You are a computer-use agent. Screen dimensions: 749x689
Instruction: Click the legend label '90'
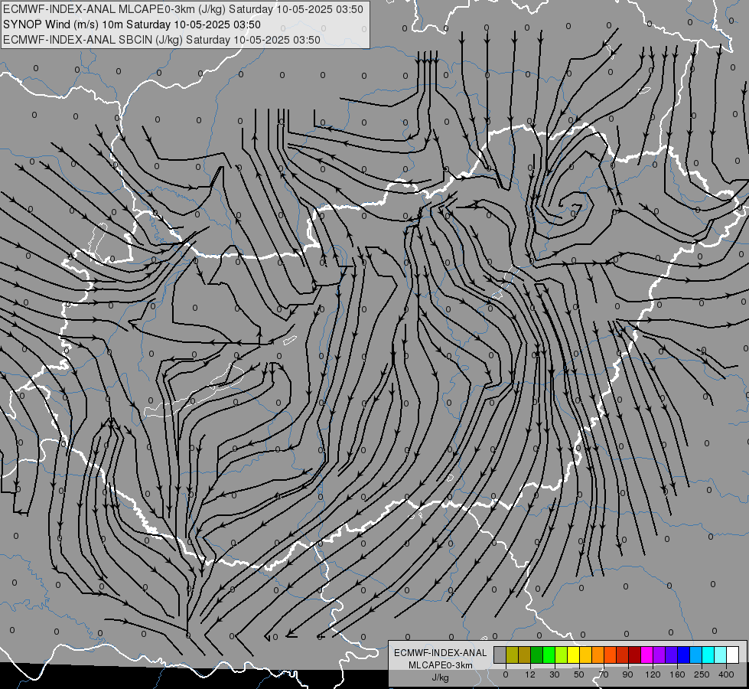[628, 674]
